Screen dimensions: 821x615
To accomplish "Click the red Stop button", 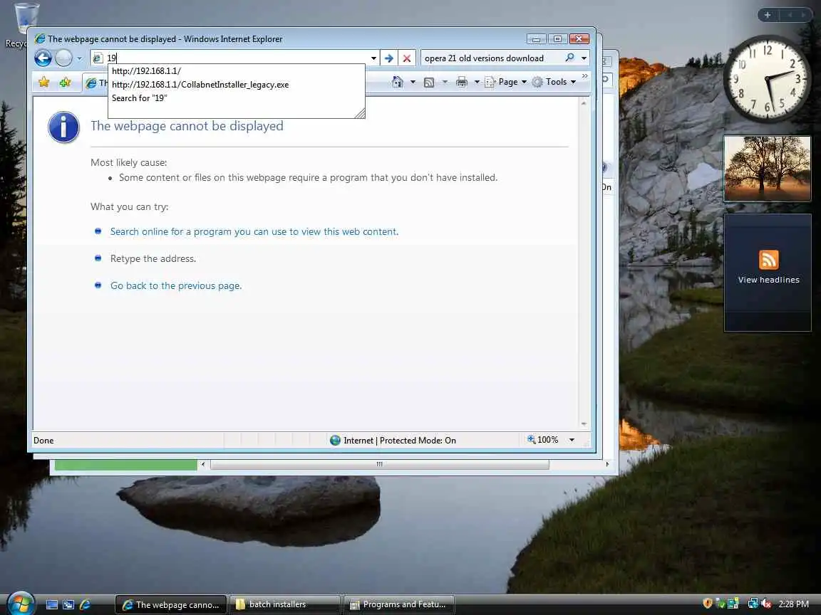I will click(407, 58).
